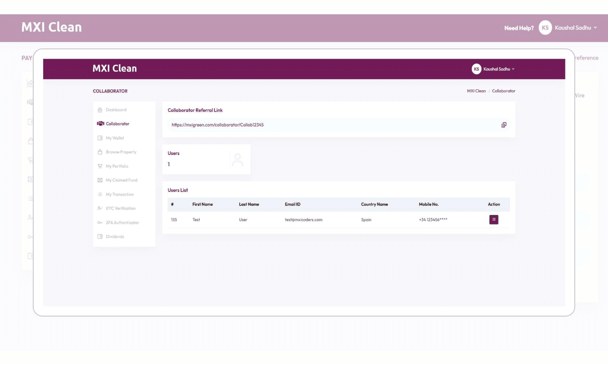This screenshot has height=365, width=608.
Task: Go to My Transaction page
Action: pos(120,195)
